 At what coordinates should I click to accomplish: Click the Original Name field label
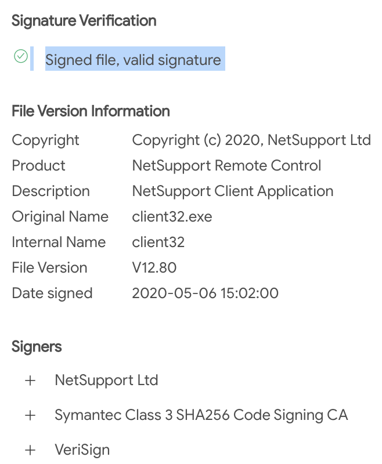coord(60,217)
